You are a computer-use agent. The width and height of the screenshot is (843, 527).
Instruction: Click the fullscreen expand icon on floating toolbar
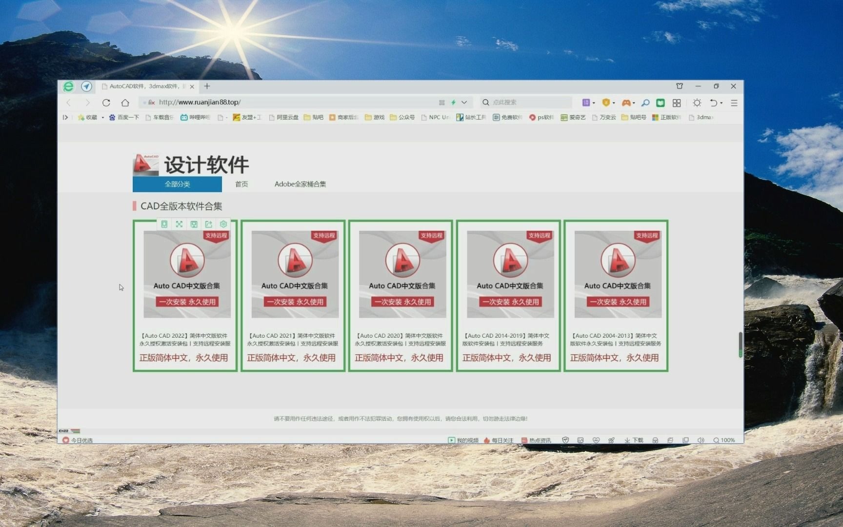(x=179, y=224)
